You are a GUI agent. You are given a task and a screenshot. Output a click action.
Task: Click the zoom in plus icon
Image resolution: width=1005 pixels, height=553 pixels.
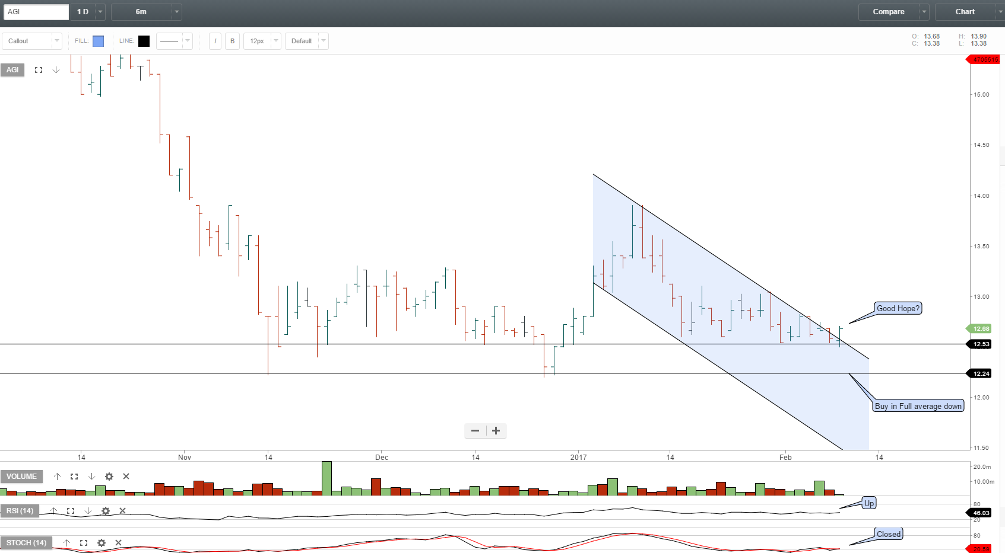coord(496,430)
